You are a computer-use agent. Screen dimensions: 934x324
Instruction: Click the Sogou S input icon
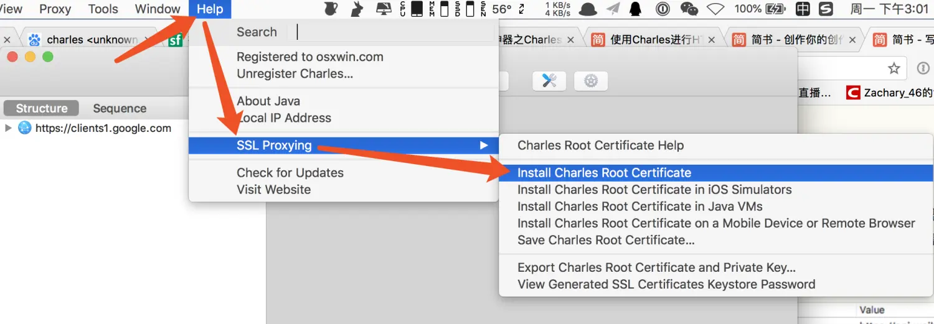point(826,9)
